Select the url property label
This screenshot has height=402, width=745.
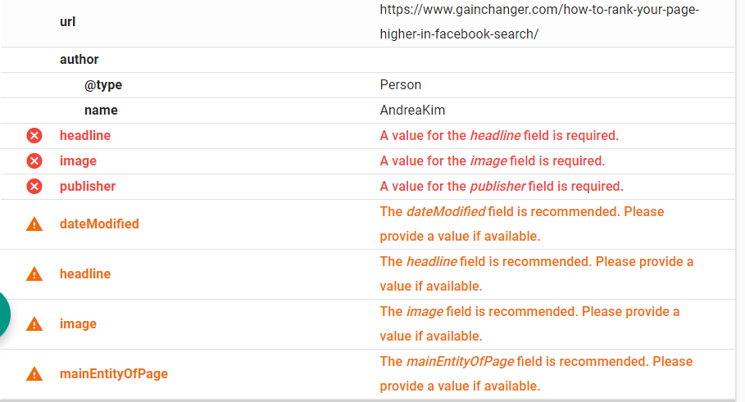click(67, 22)
